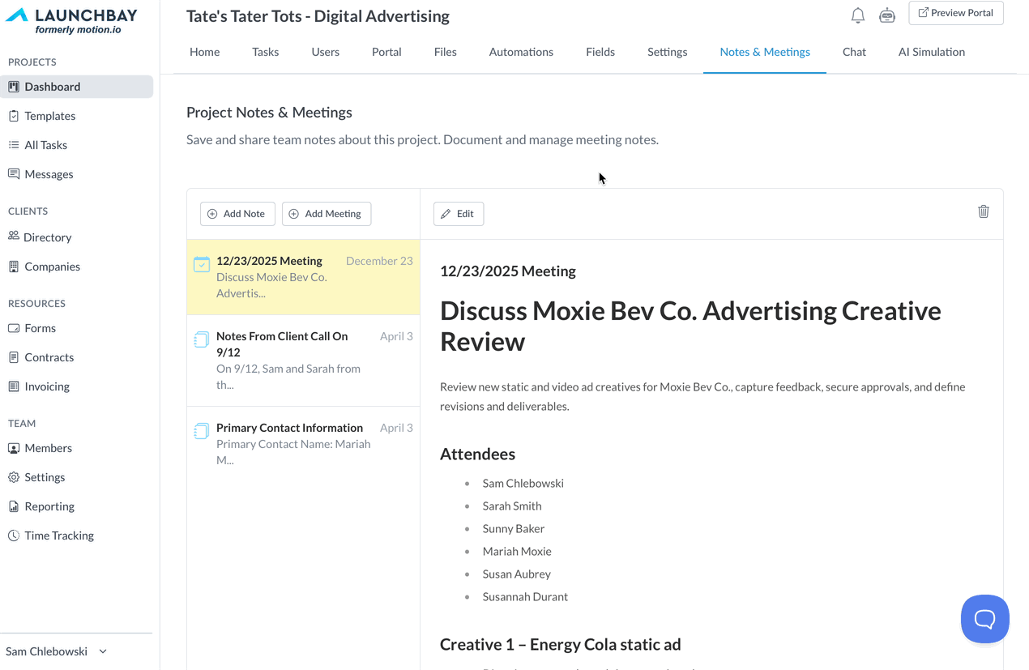Click the Templates clipboard icon
Screen dimensions: 1029x670
(14, 116)
